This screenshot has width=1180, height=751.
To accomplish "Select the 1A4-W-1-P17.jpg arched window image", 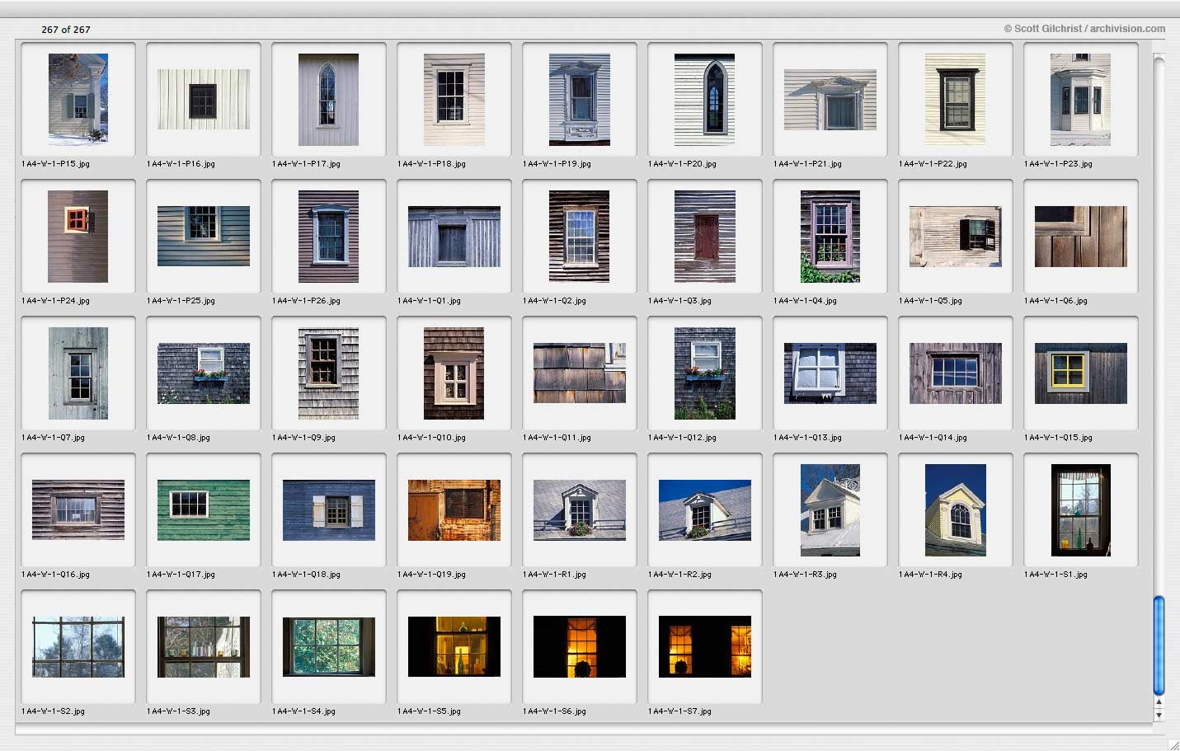I will click(329, 99).
